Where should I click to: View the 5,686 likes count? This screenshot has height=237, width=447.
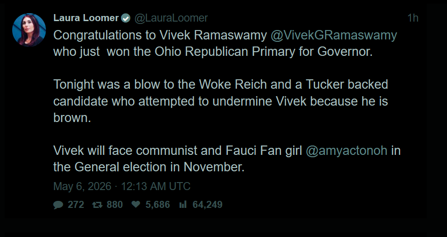158,205
